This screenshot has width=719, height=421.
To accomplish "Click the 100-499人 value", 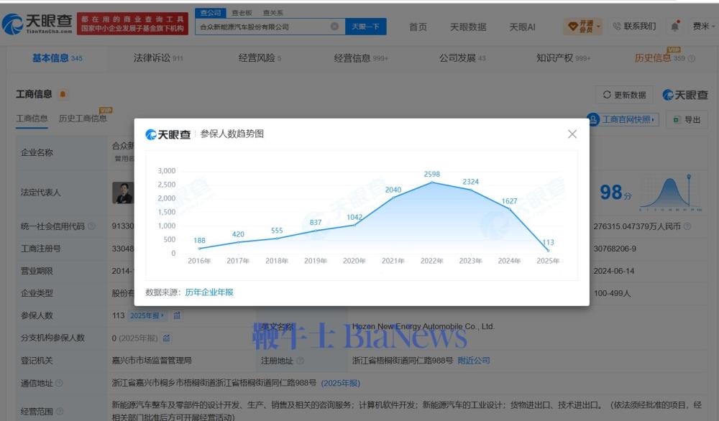I will [612, 293].
